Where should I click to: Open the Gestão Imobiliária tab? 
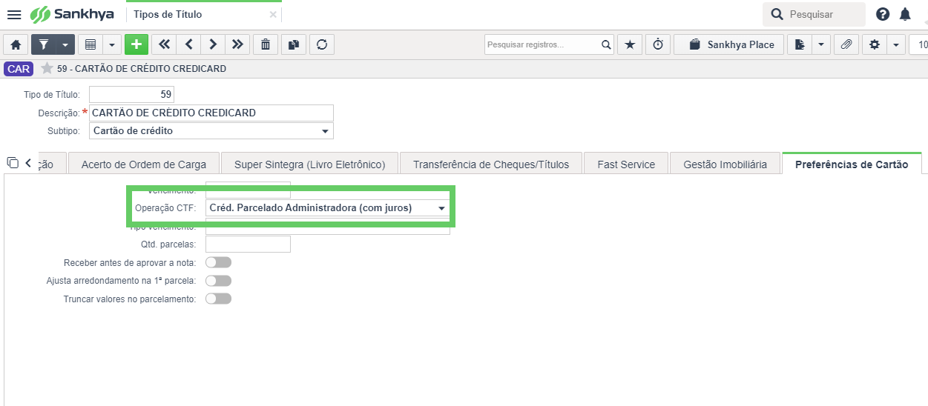725,164
